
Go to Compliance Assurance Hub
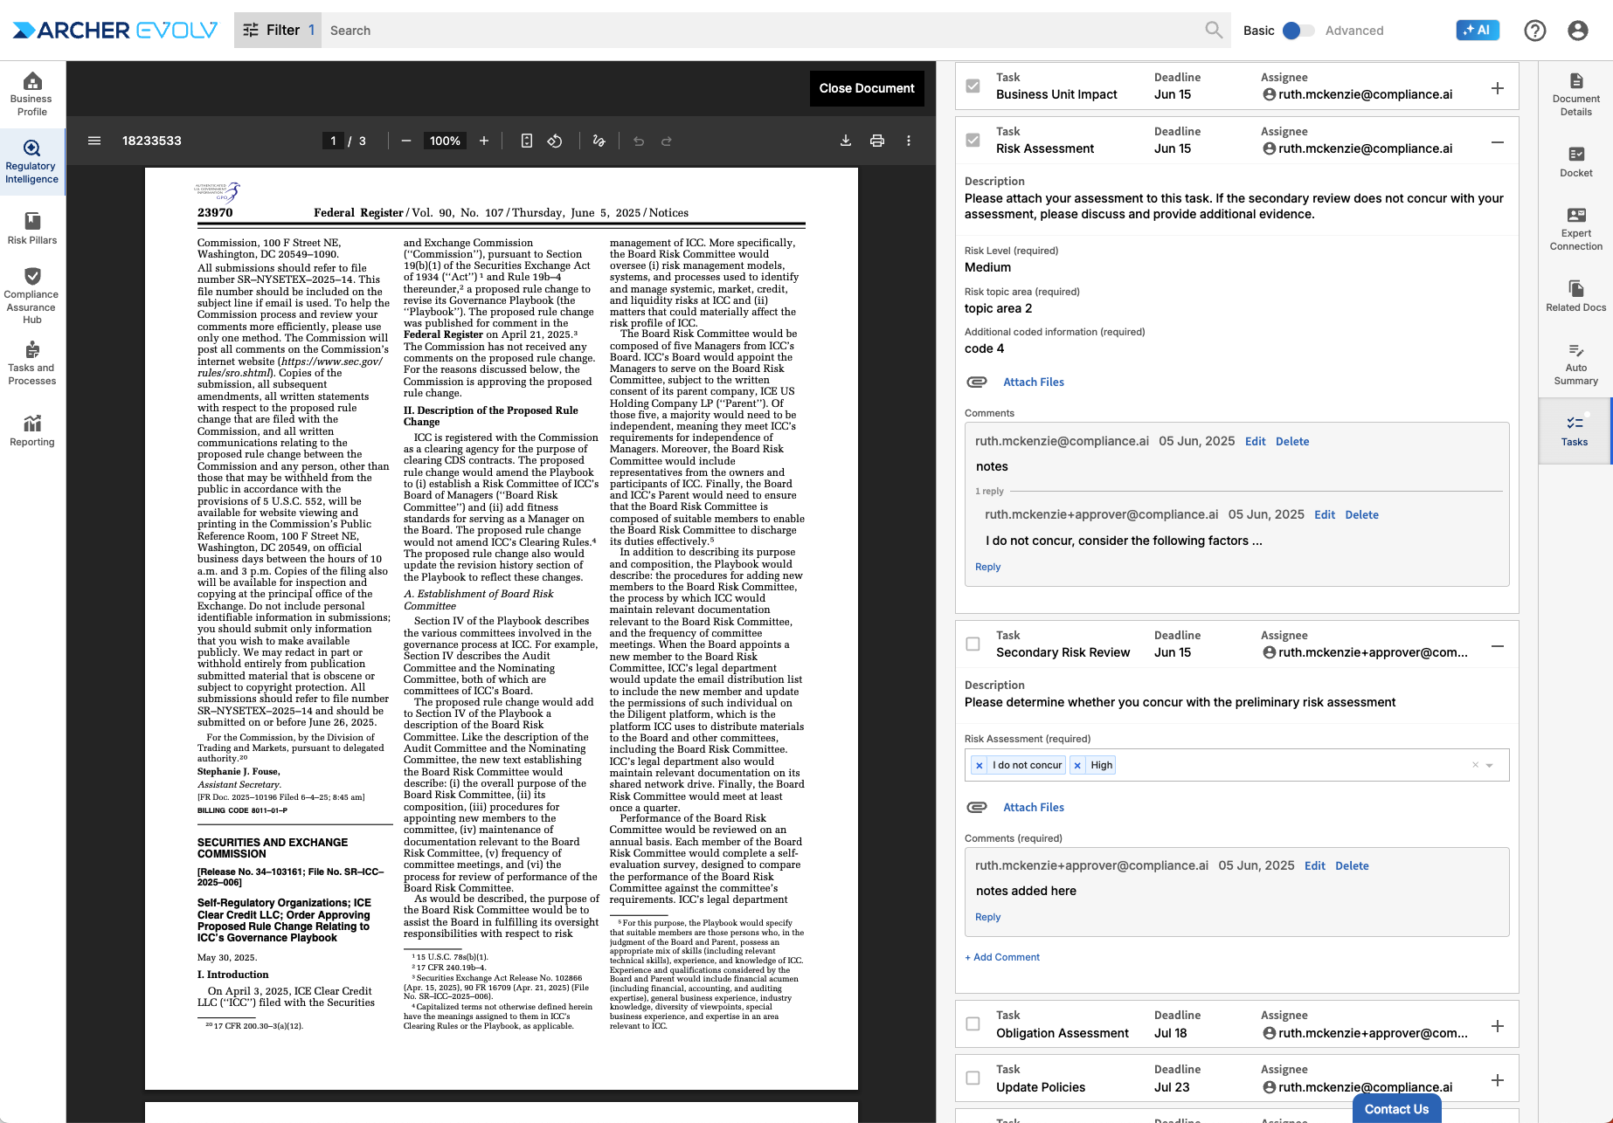tap(32, 296)
